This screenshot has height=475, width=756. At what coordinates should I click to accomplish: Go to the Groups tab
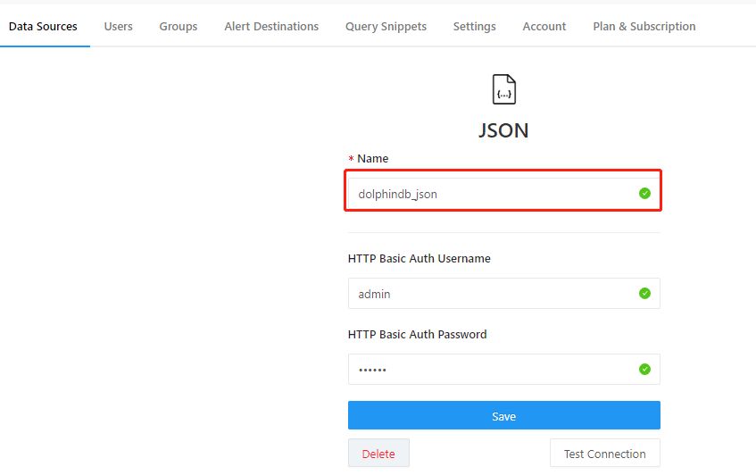(179, 26)
